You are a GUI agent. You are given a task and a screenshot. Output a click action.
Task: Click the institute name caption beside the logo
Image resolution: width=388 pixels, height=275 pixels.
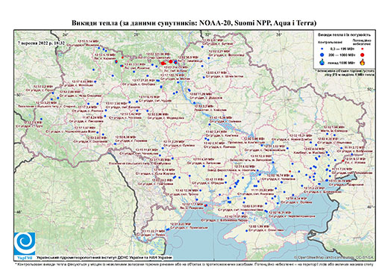pyautogui.click(x=104, y=257)
